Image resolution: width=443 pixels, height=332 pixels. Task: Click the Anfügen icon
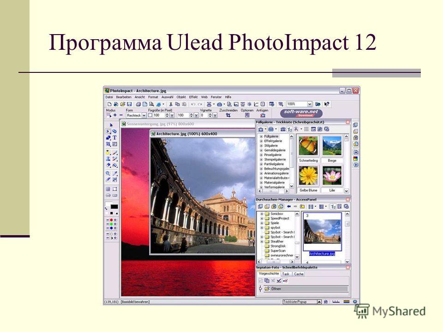(x=263, y=115)
